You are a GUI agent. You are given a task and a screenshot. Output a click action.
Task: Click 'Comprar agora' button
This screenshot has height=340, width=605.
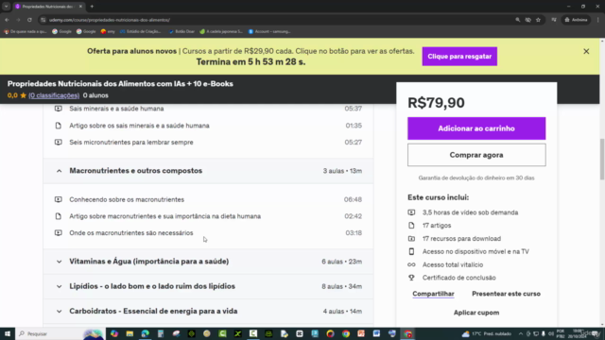point(476,155)
